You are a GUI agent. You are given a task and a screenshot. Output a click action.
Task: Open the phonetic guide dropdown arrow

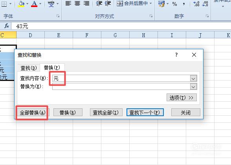click(58, 4)
